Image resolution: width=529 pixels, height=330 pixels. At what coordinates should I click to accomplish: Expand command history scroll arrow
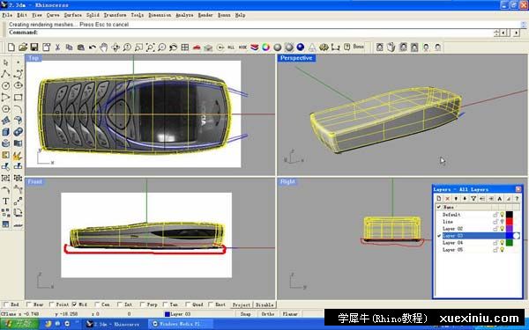click(x=523, y=25)
